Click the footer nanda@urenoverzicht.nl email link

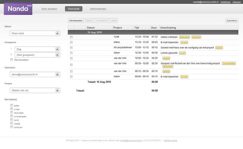132,141
